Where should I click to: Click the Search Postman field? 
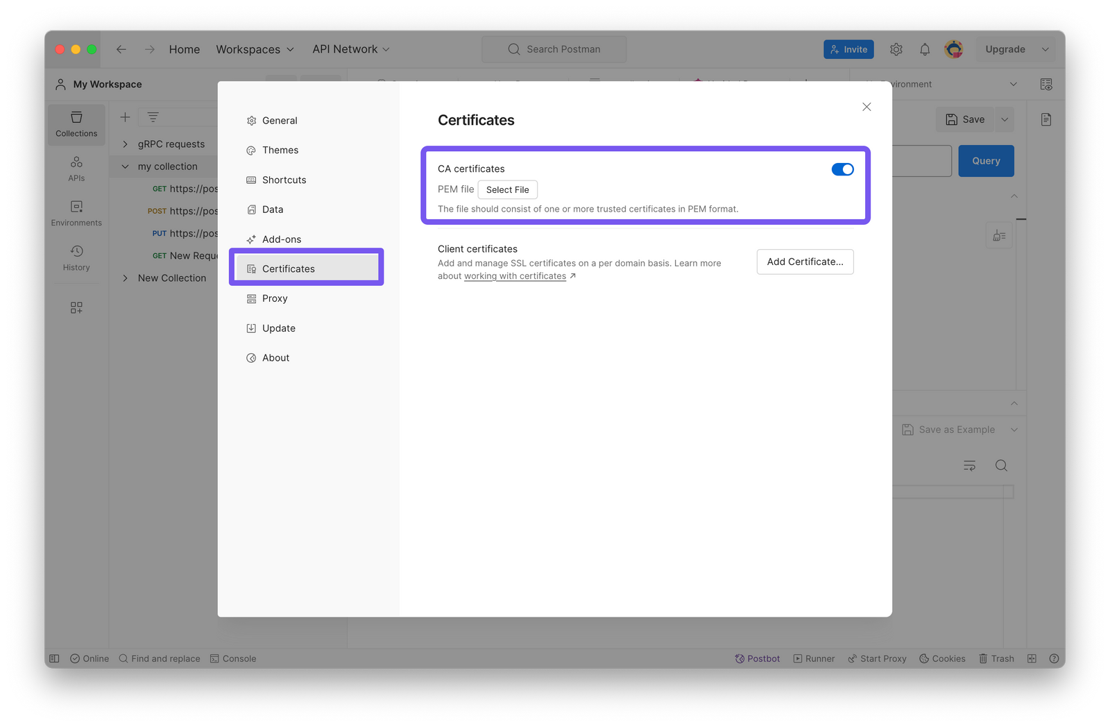(x=554, y=49)
